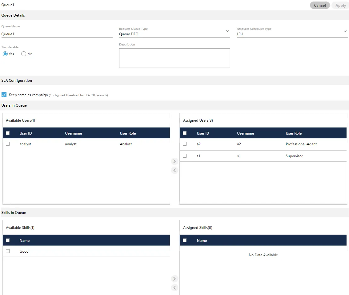Click Available Skills(1) title
This screenshot has height=295, width=349.
(x=20, y=228)
